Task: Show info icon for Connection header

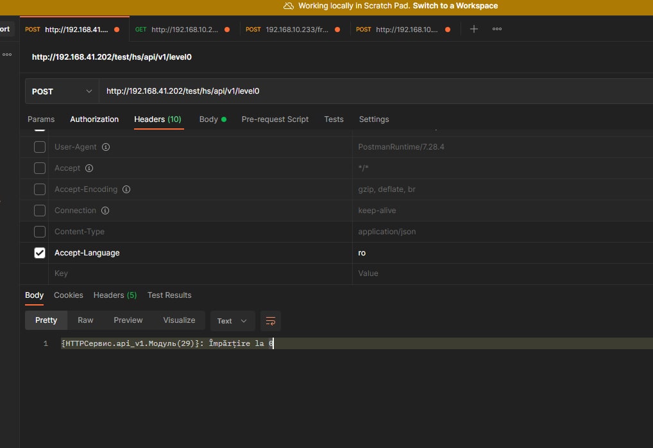Action: pyautogui.click(x=105, y=211)
